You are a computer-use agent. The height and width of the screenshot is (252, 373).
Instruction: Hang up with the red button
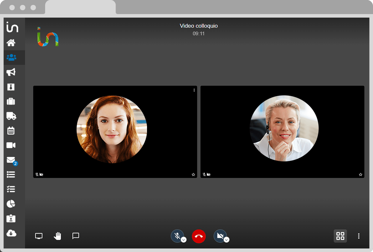(x=198, y=236)
